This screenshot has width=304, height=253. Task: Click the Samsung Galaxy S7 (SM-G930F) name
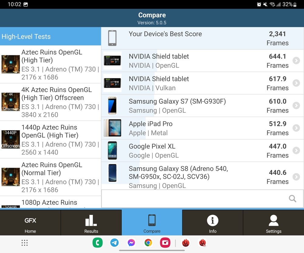coord(177,101)
